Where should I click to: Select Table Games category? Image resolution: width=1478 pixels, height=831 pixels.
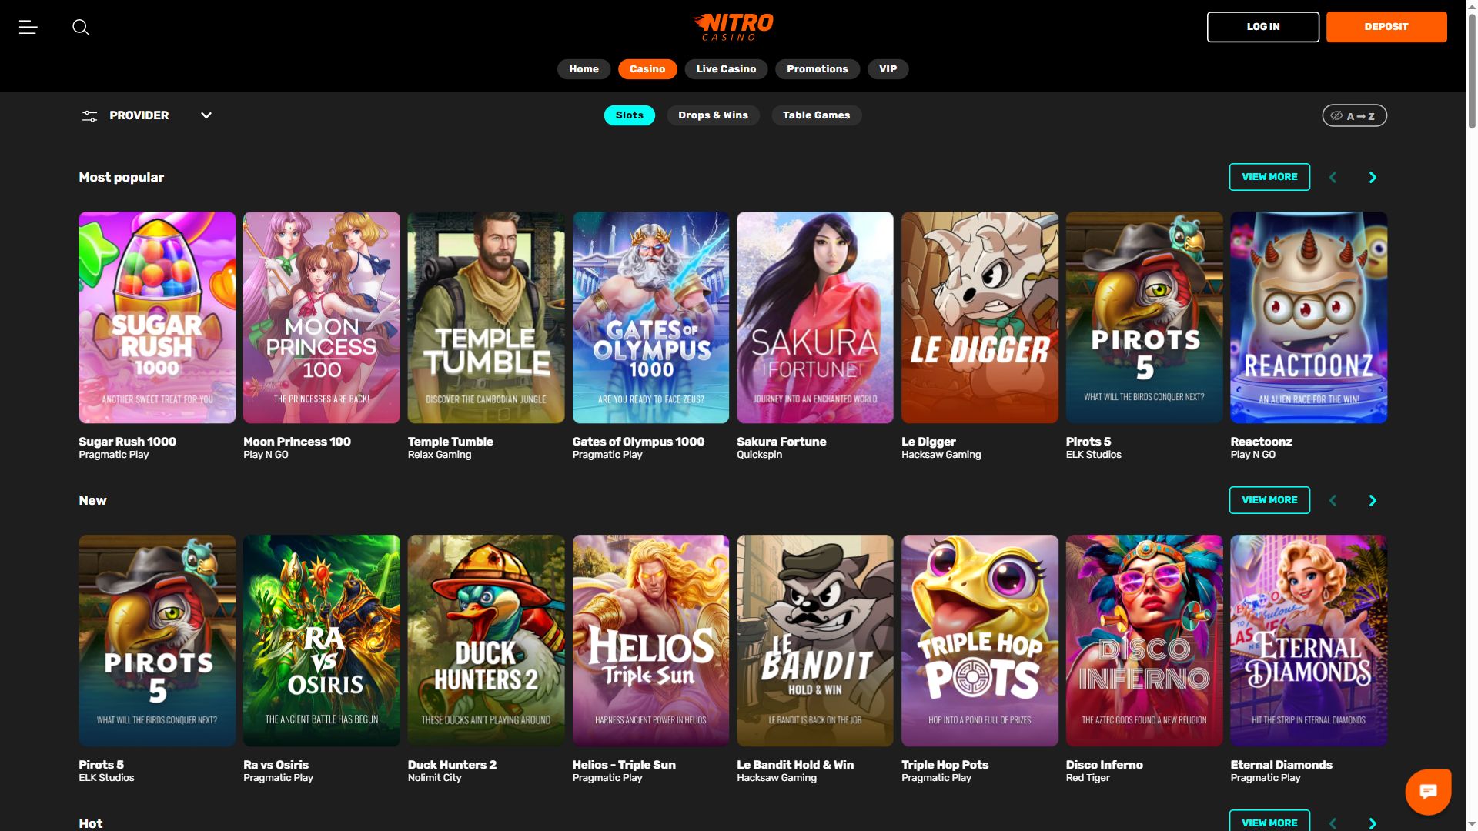coord(816,115)
